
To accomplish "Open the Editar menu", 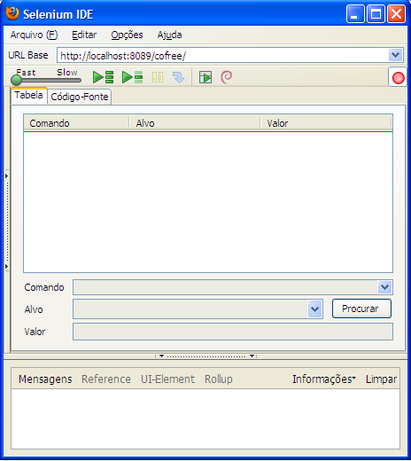I will [x=84, y=35].
